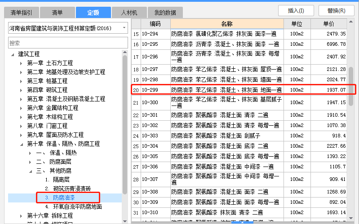Click table scrollbar down arrow
This screenshot has height=224, width=359.
tap(351, 219)
